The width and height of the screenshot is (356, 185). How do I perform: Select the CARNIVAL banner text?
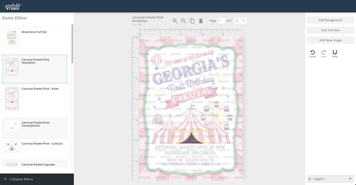(192, 96)
